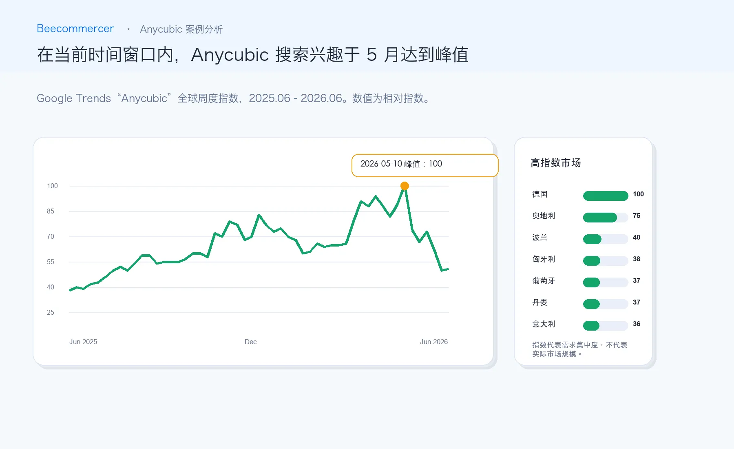
Task: Click the 丹麦 progress bar
Action: [606, 304]
